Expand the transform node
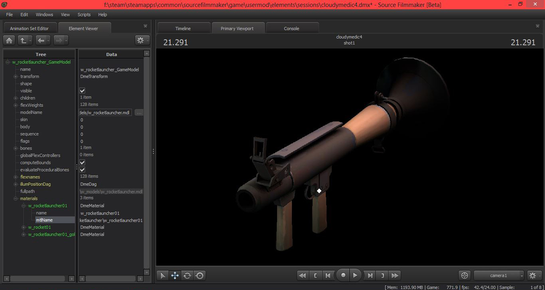The width and height of the screenshot is (545, 290). (16, 77)
